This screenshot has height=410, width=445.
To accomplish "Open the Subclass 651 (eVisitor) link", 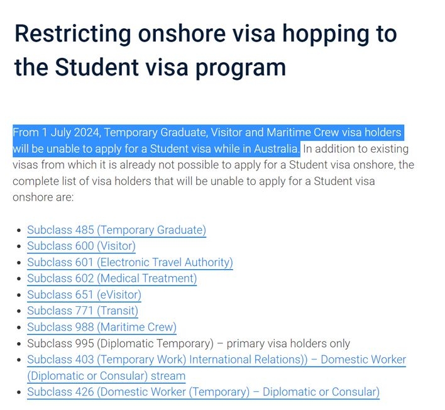I will click(84, 295).
